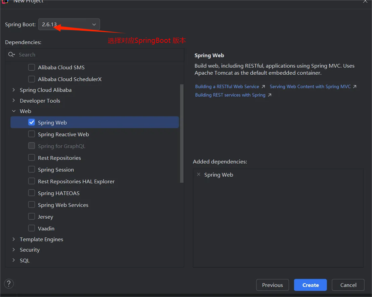Uncheck the Spring Web checkbox
372x297 pixels.
click(32, 122)
